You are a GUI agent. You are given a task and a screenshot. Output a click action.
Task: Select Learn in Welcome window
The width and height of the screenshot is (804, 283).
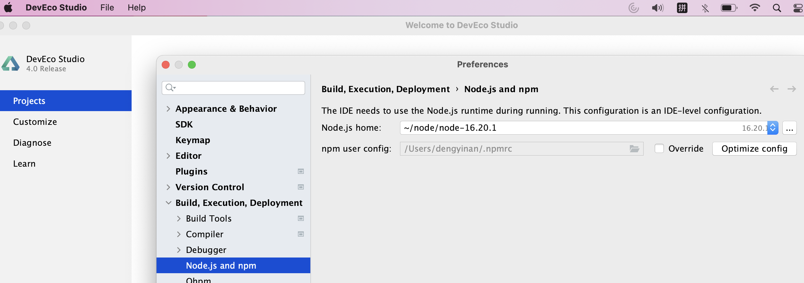(66, 163)
